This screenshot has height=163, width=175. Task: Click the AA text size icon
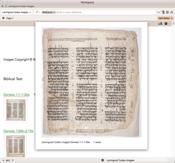[160, 24]
